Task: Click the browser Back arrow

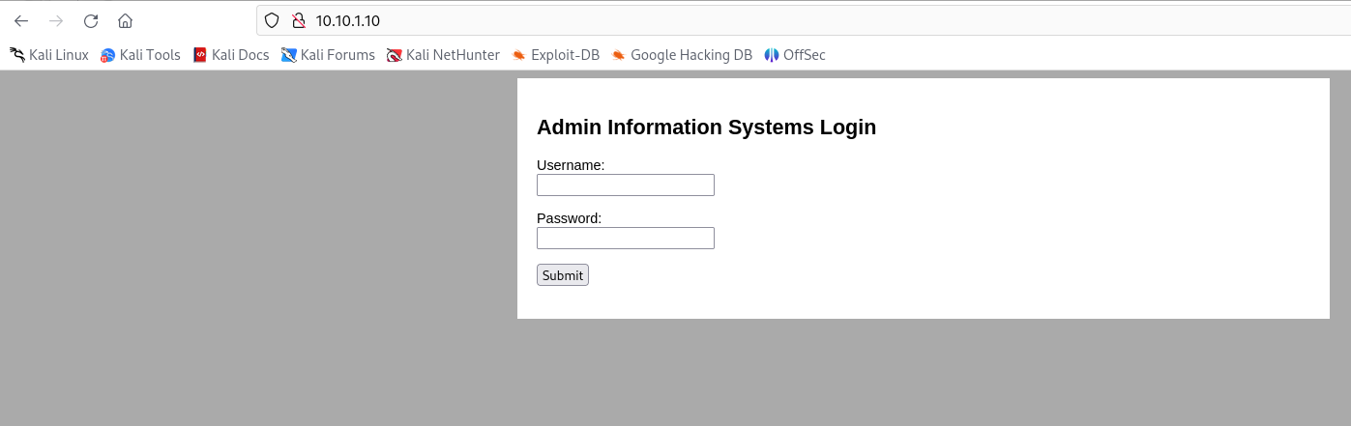Action: point(21,20)
